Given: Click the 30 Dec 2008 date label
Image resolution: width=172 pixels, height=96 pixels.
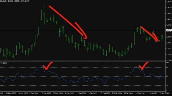Looking at the screenshot, I should click(x=58, y=93).
